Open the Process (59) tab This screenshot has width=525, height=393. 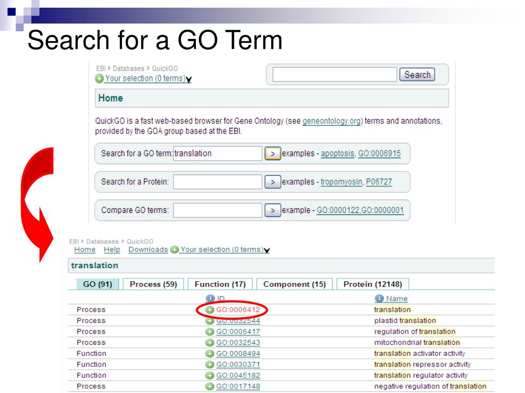[x=153, y=284]
